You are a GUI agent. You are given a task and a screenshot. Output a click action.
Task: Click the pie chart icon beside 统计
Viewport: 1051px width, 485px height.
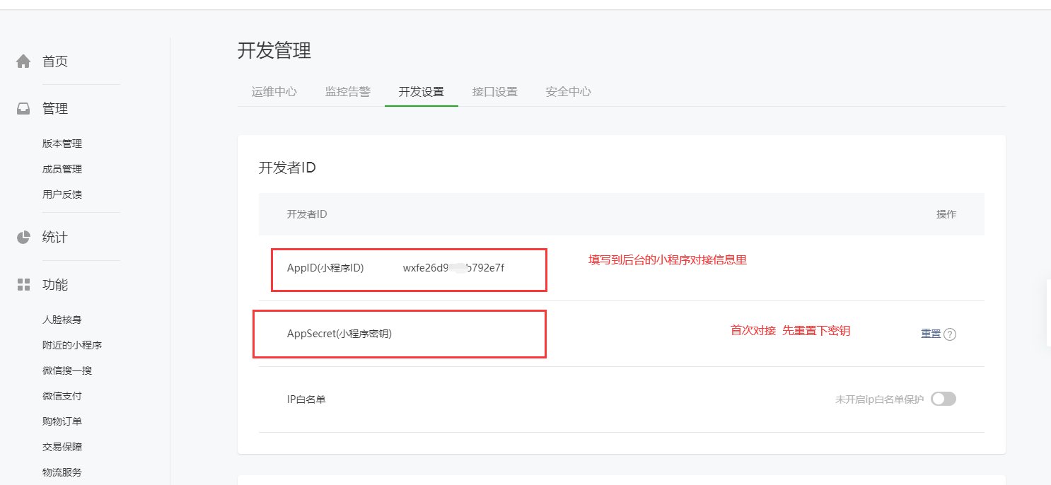pos(23,238)
